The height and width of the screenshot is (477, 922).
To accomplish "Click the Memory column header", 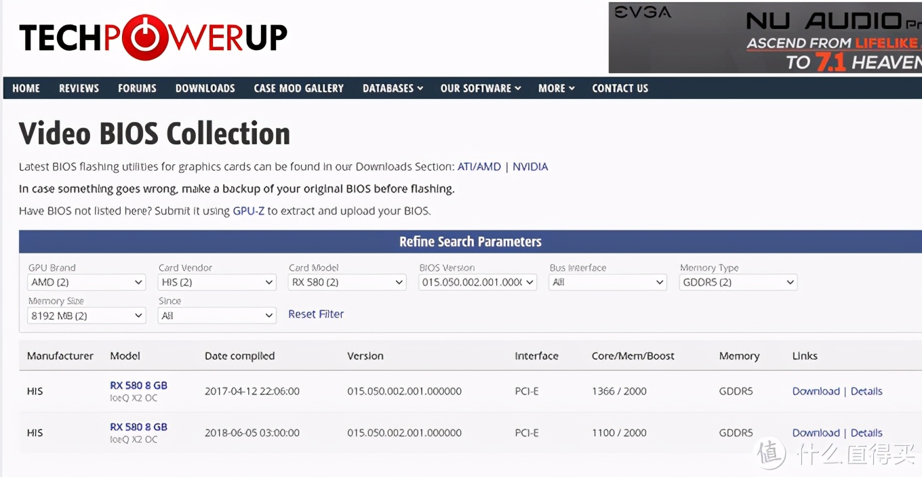I will point(739,356).
